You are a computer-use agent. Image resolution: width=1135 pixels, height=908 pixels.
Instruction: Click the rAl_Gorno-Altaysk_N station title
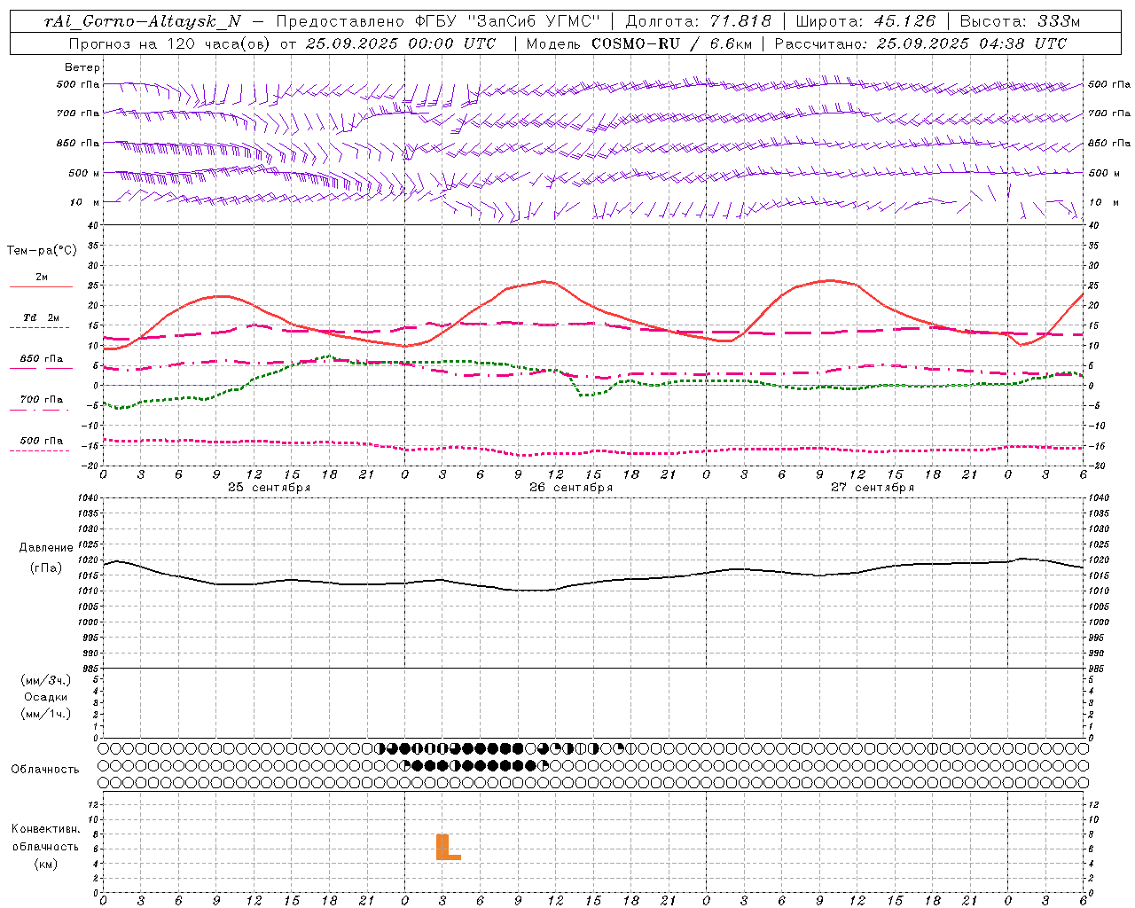(143, 22)
